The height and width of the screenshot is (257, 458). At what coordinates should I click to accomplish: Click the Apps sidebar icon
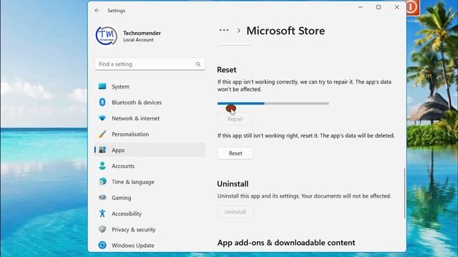pos(102,150)
